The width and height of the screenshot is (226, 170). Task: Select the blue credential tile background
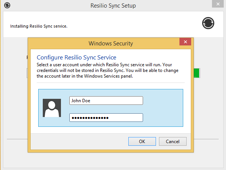coord(163,108)
